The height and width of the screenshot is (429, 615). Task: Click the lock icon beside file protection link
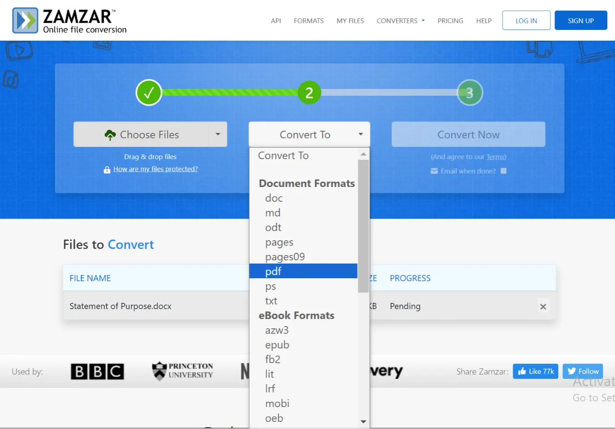pyautogui.click(x=107, y=170)
